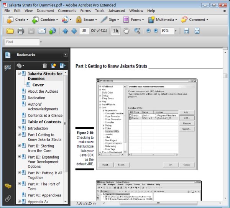The image size is (230, 208).
Task: Click the Save floppy disk icon
Action: (31, 31)
